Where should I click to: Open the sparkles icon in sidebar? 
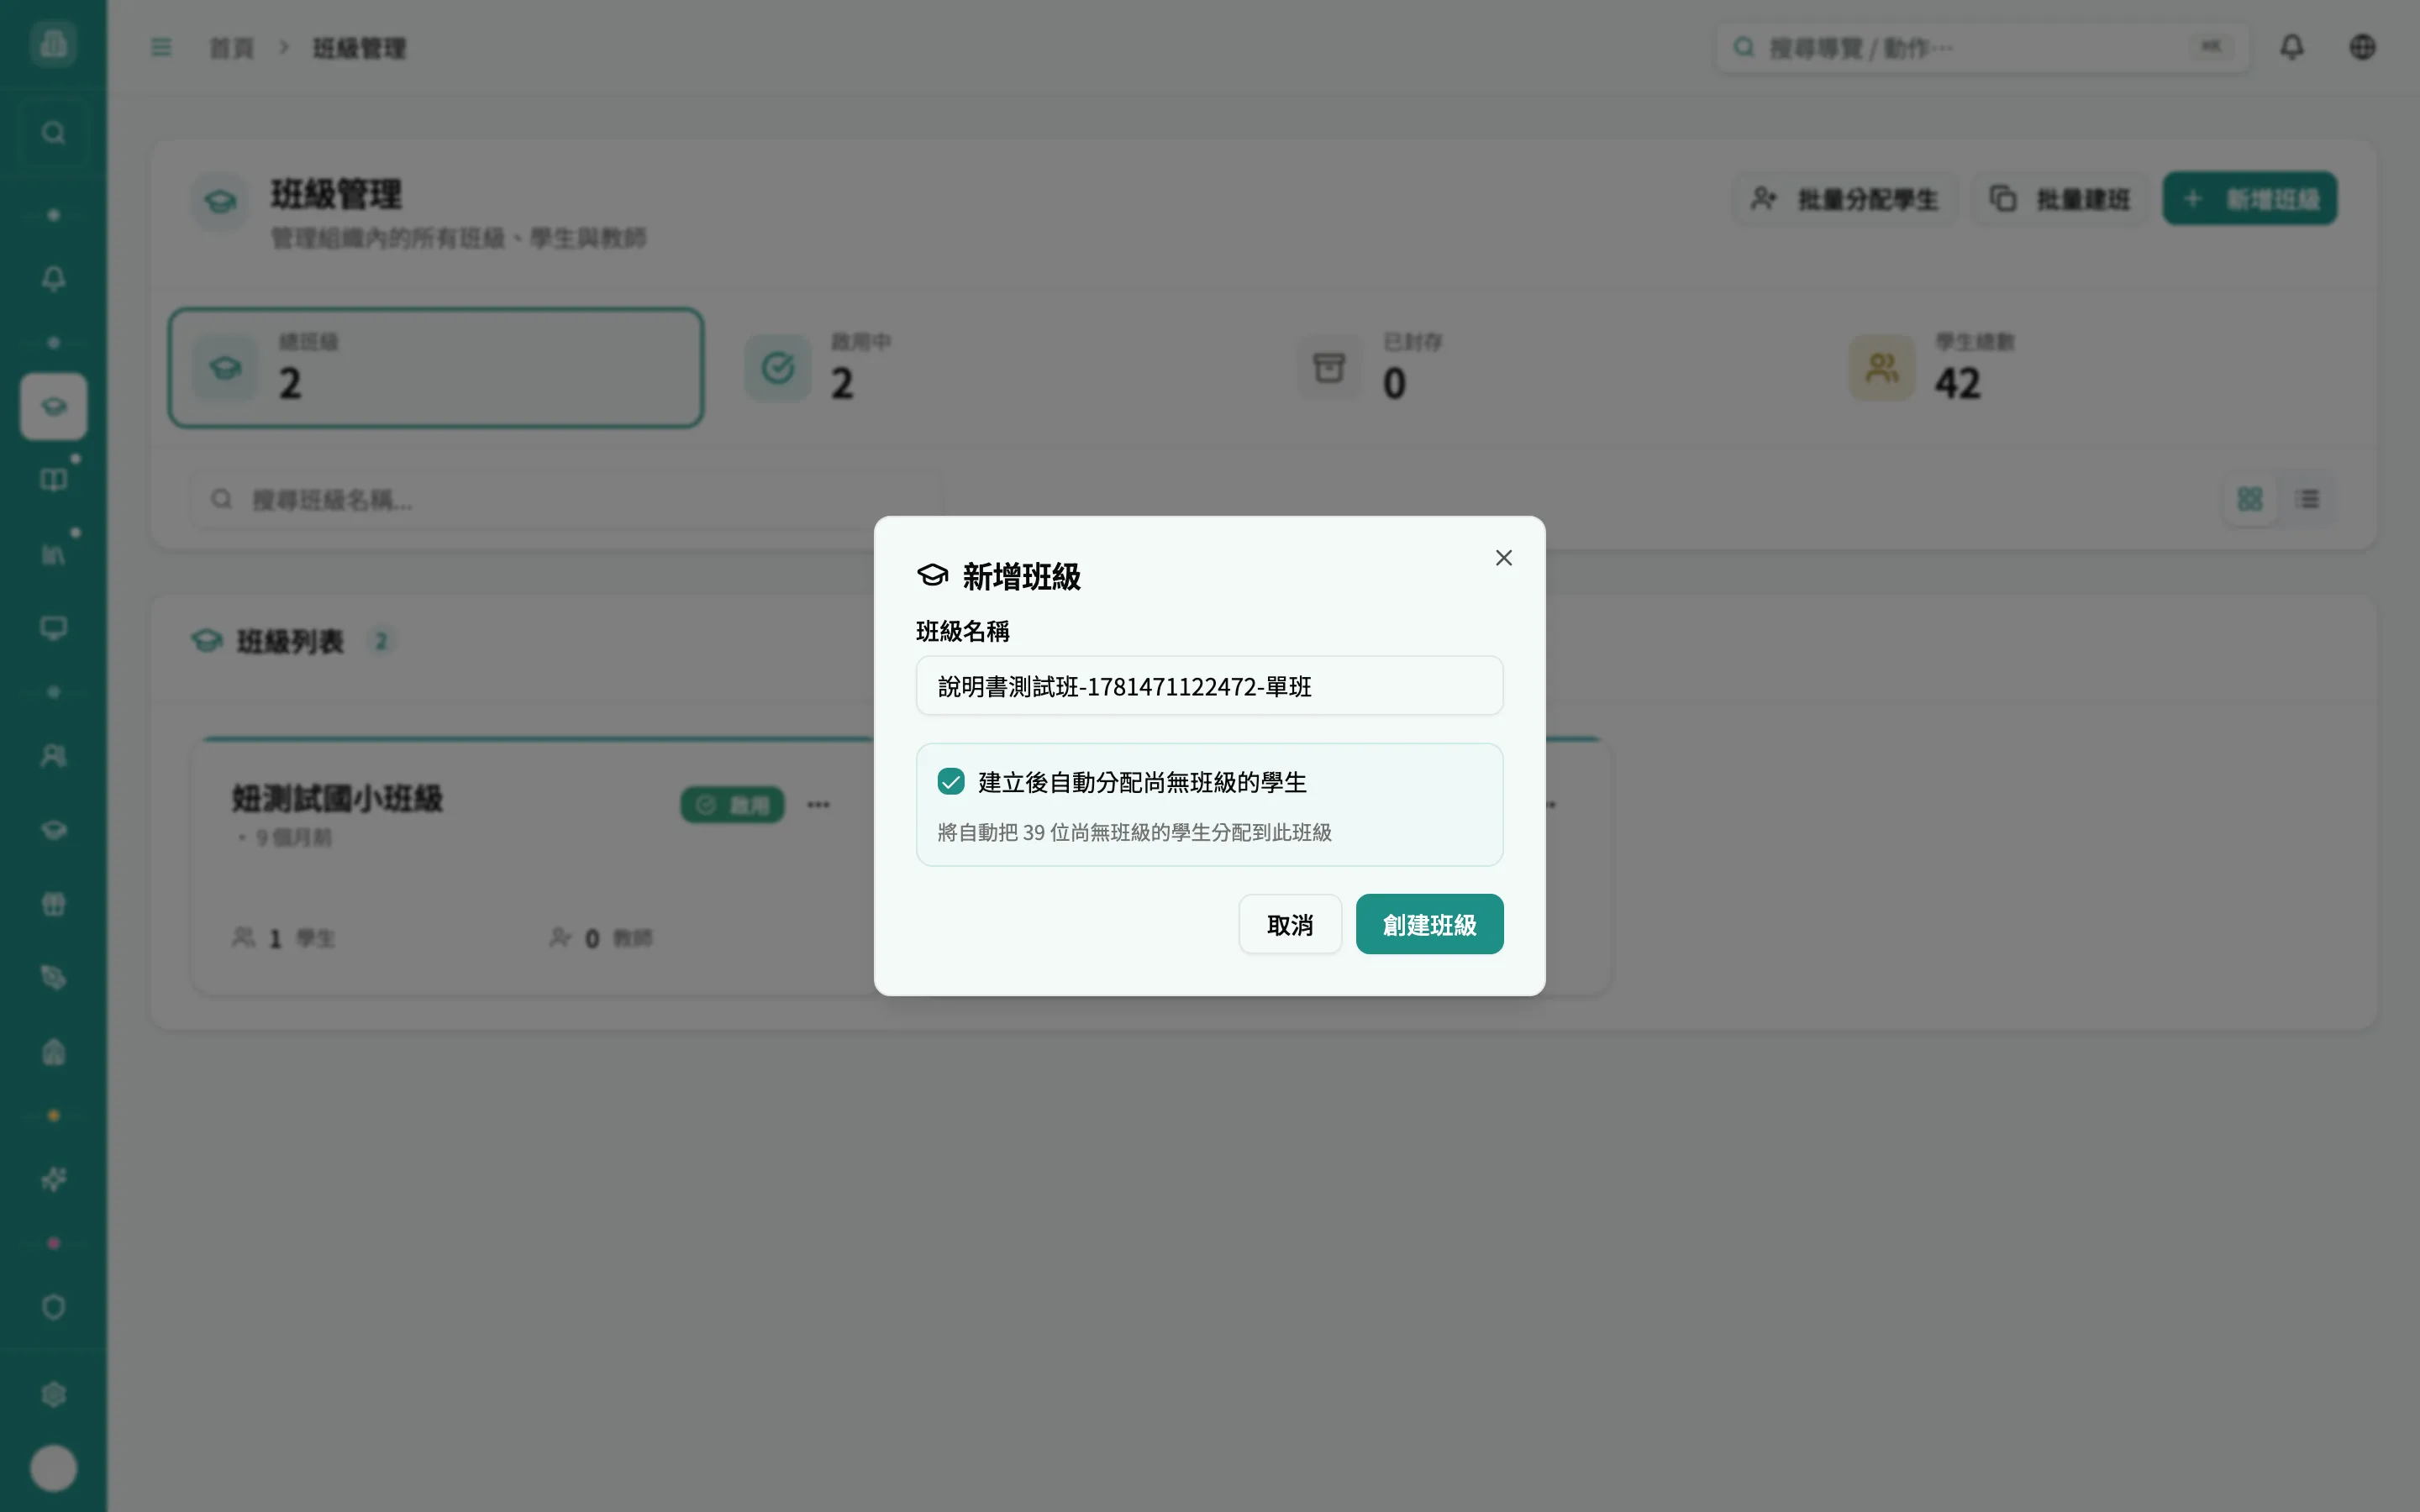pyautogui.click(x=53, y=1180)
